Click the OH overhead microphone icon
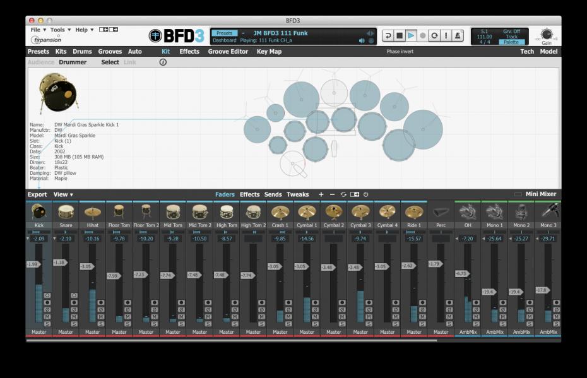The height and width of the screenshot is (378, 587). [468, 212]
